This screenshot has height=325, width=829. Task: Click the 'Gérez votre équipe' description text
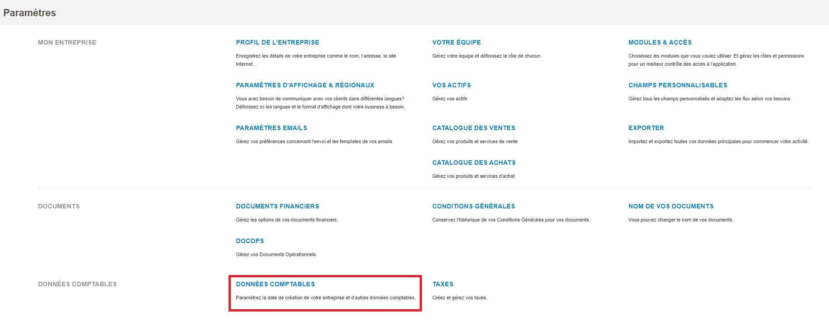487,56
